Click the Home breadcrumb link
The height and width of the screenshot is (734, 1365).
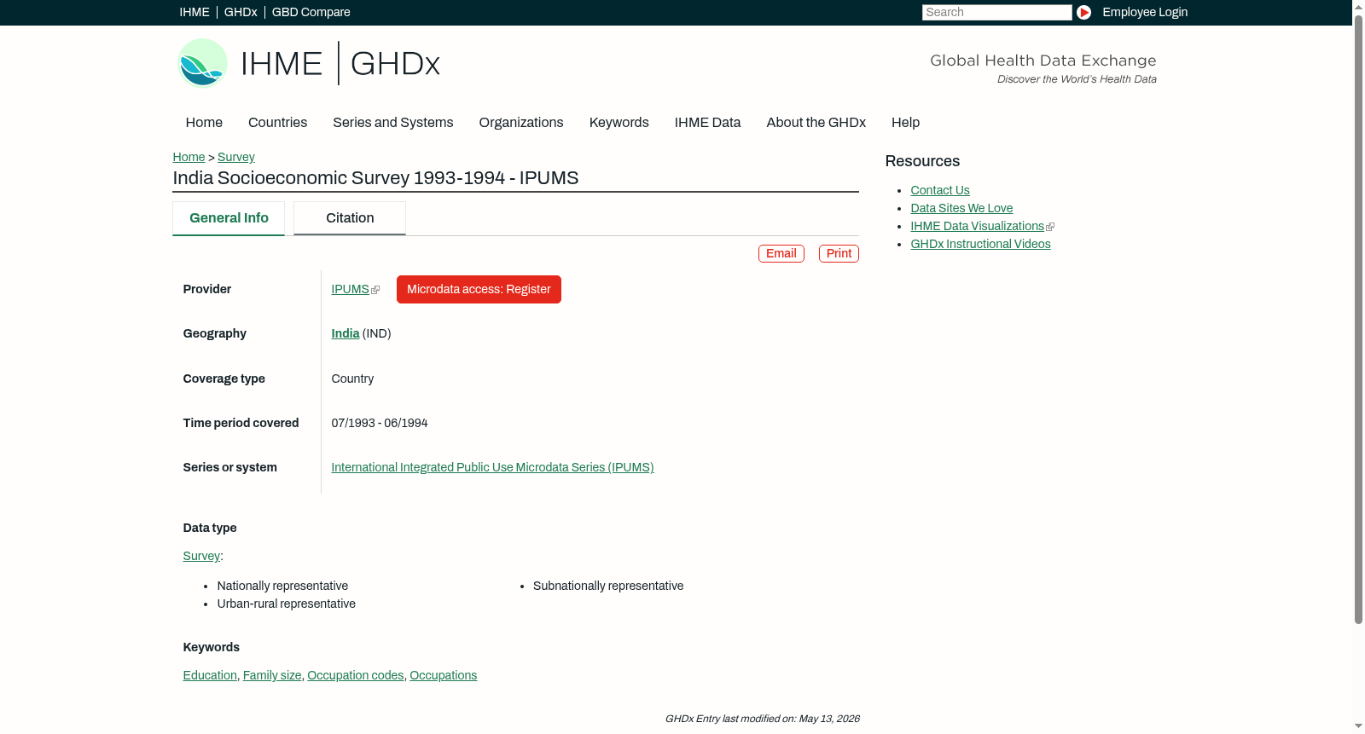(x=189, y=157)
